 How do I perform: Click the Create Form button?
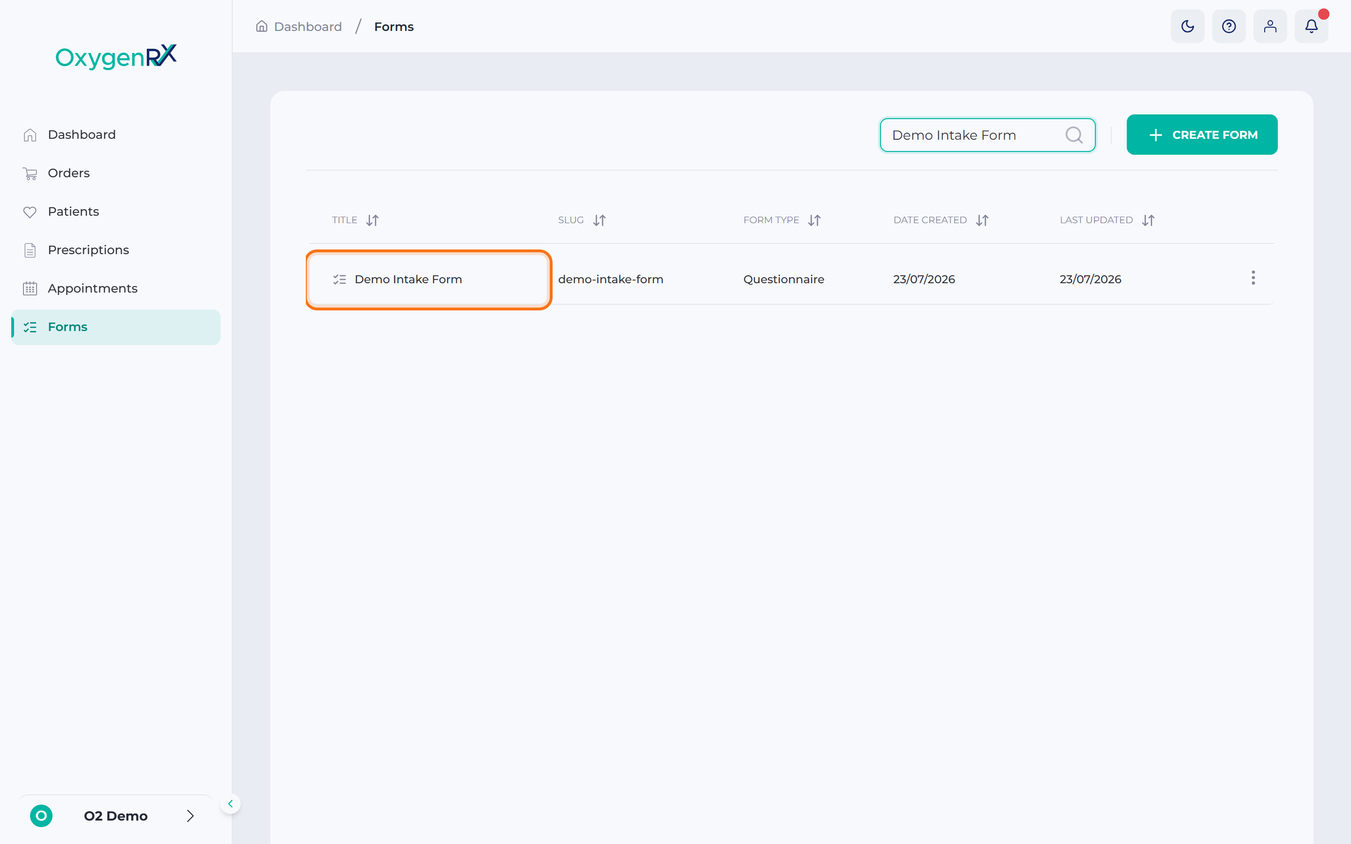click(1202, 135)
